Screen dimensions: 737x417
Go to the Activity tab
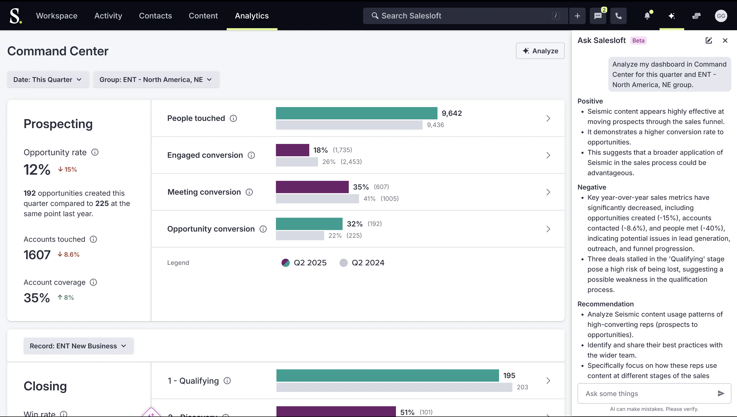pos(108,16)
